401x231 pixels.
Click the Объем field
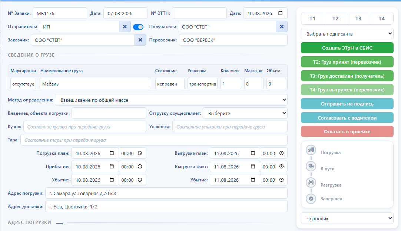point(276,84)
